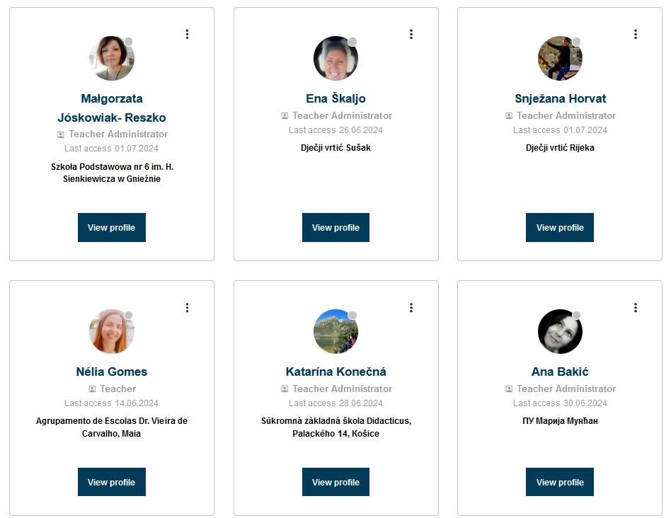Click Małgorzata Jóskowiak-Reszko's avatar picture
This screenshot has width=671, height=518.
(112, 59)
